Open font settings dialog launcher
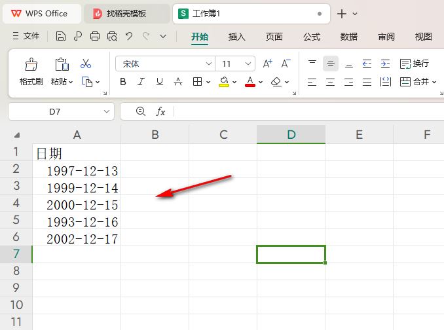 pyautogui.click(x=294, y=93)
